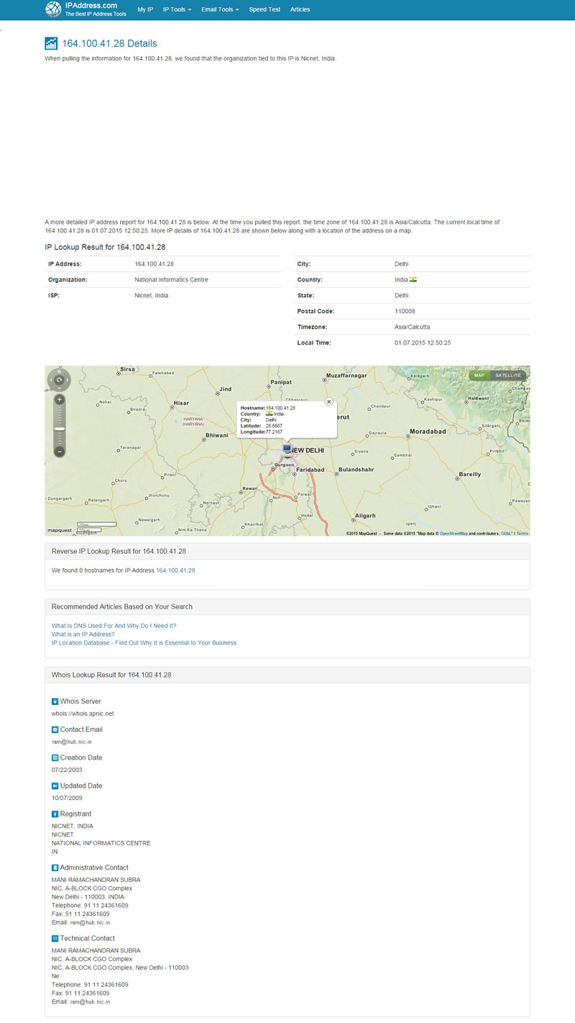Switch the map to Satellite view
This screenshot has width=575, height=1023.
pos(508,376)
